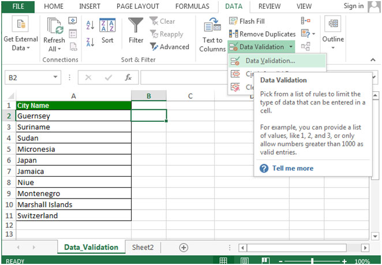Add a new sheet with plus icon
The image size is (382, 265).
[x=183, y=248]
